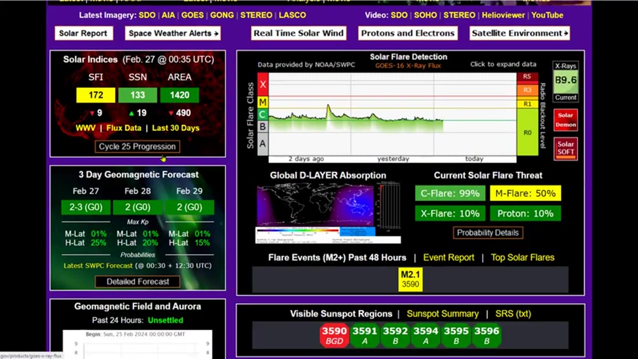Click the C-Flare 99% threat box

[x=450, y=193]
